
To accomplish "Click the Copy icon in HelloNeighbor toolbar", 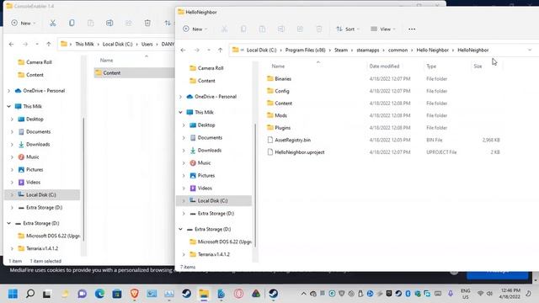I will (243, 29).
